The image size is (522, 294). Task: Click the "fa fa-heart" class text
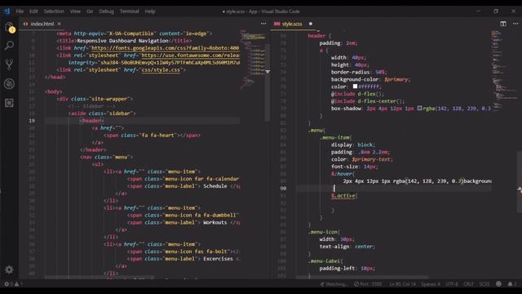(158, 136)
